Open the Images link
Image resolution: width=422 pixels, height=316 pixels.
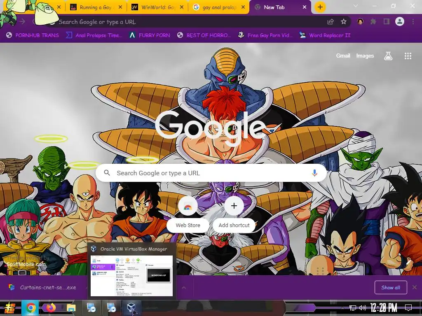tap(365, 56)
